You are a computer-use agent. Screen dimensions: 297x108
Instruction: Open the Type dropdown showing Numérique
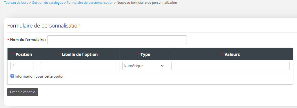[x=144, y=66]
